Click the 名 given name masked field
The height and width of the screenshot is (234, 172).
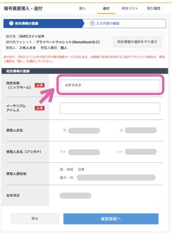(x=141, y=130)
